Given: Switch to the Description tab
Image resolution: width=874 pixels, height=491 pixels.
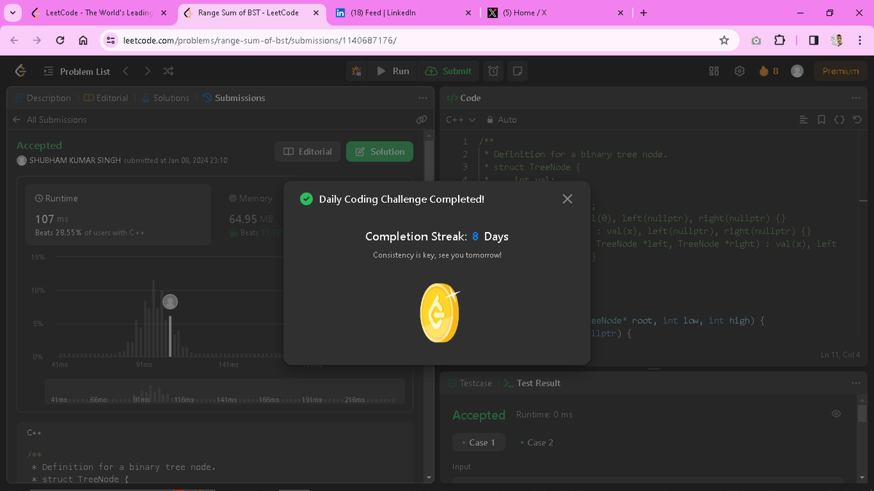Looking at the screenshot, I should point(43,98).
